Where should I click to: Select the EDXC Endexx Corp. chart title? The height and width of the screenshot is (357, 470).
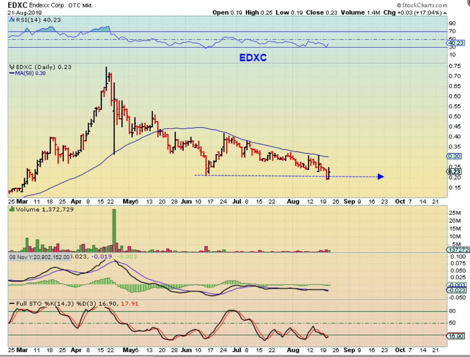[50, 5]
